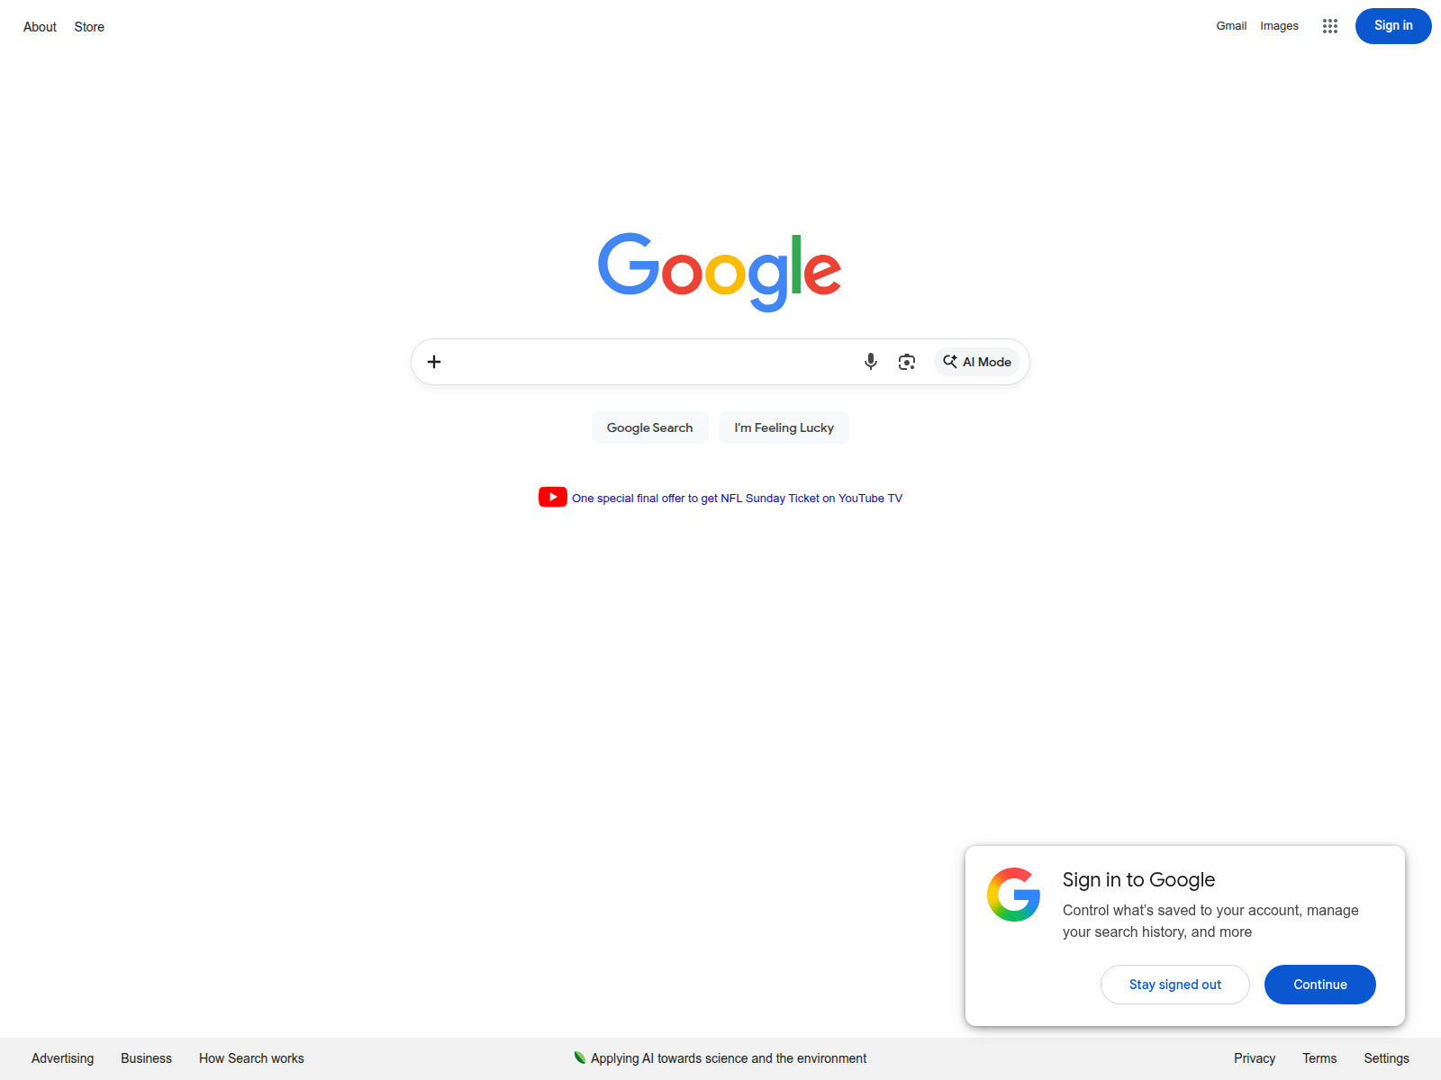Click the Google Search button
Image resolution: width=1441 pixels, height=1080 pixels.
point(650,427)
